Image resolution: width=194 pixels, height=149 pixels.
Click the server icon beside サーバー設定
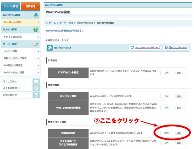36,44
